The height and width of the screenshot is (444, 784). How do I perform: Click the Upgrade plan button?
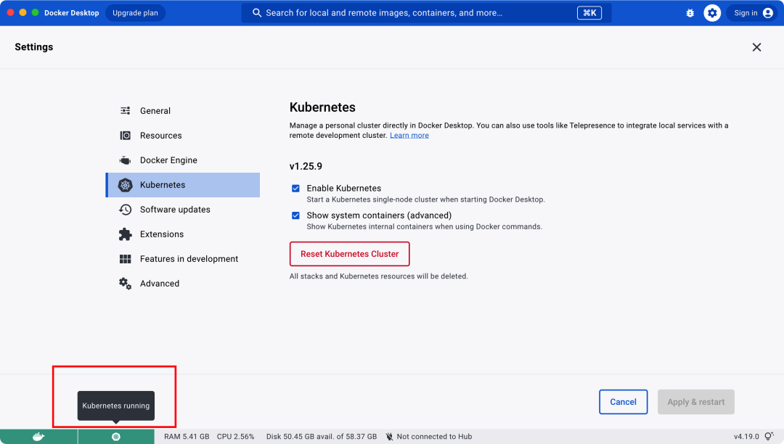pyautogui.click(x=135, y=13)
